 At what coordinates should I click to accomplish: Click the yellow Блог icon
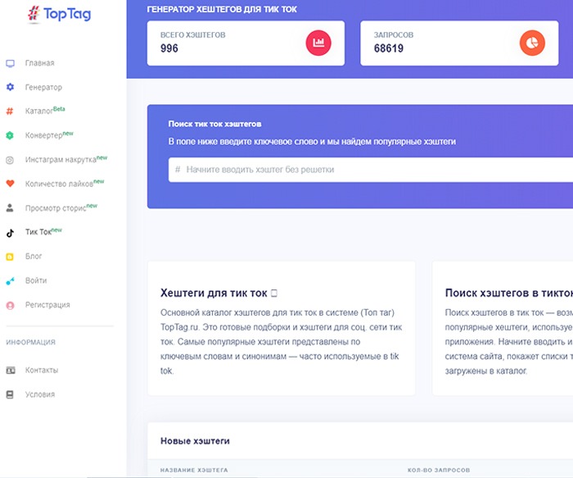[x=10, y=257]
